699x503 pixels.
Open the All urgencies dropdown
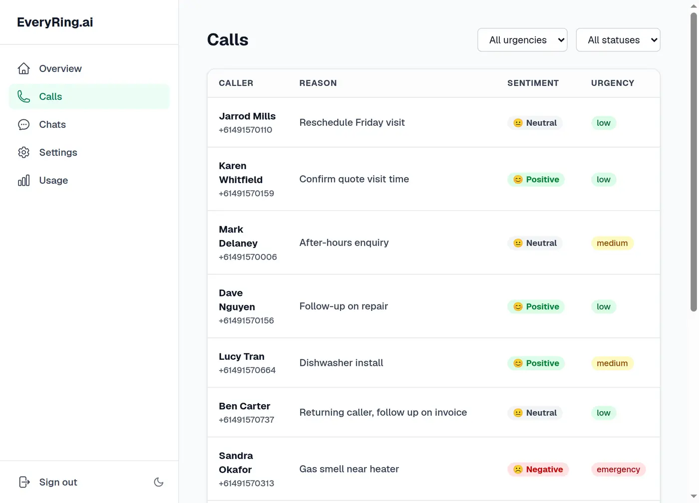coord(522,40)
